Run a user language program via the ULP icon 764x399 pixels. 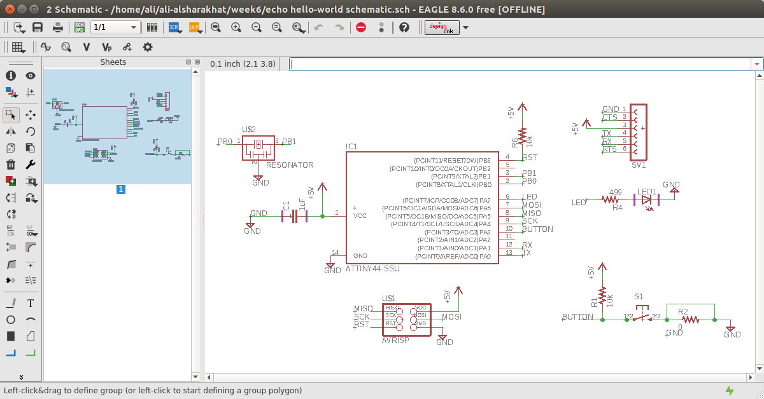[195, 27]
